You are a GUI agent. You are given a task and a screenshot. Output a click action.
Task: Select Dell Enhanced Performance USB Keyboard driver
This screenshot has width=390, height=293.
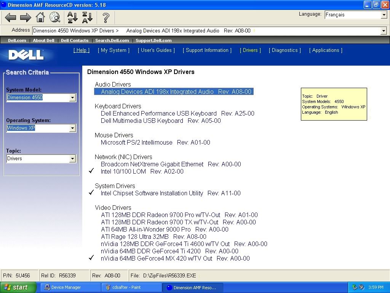coord(177,114)
